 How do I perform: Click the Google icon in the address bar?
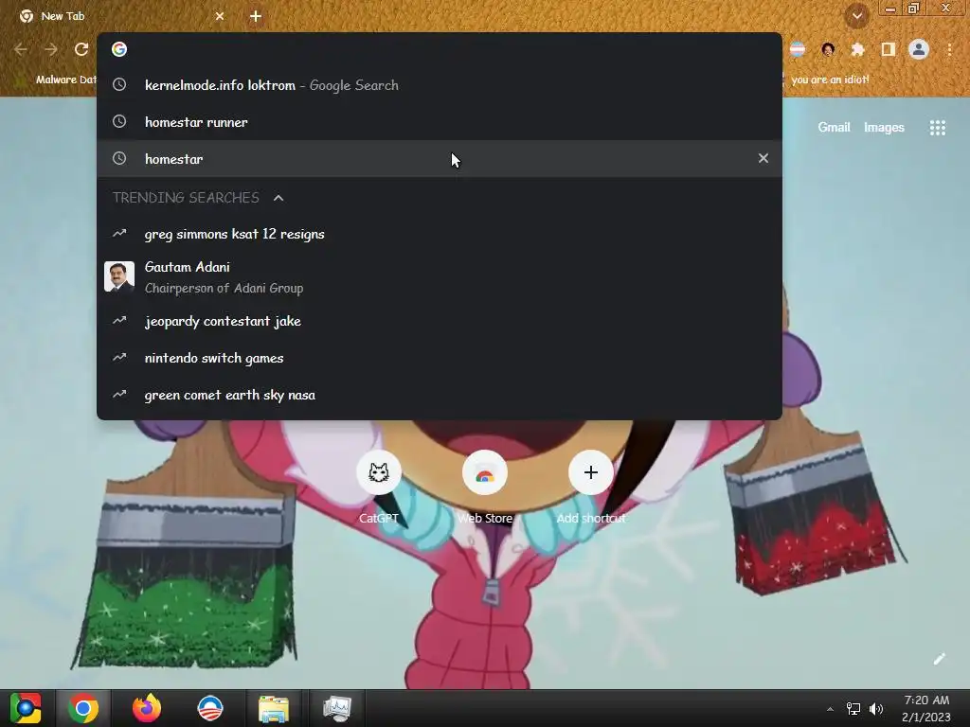click(119, 49)
